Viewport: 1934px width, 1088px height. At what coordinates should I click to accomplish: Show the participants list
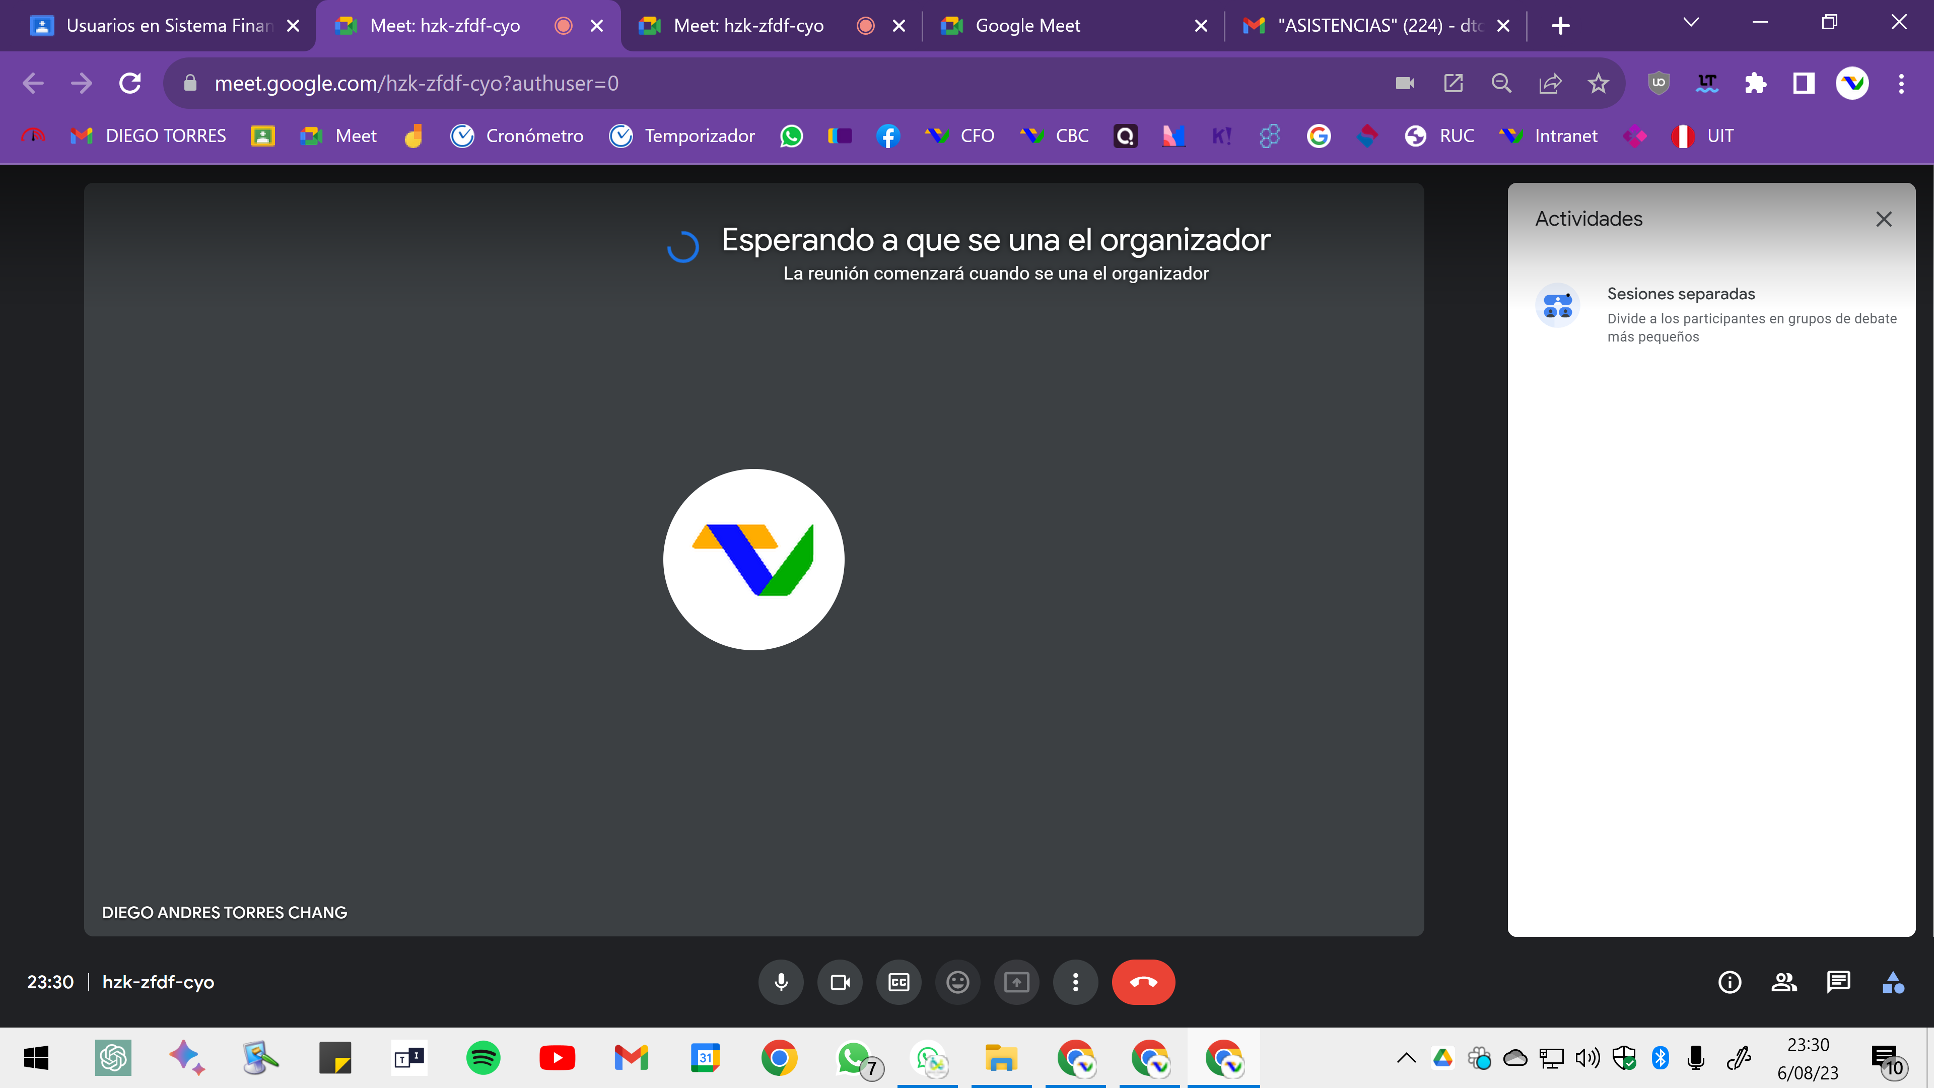tap(1784, 982)
